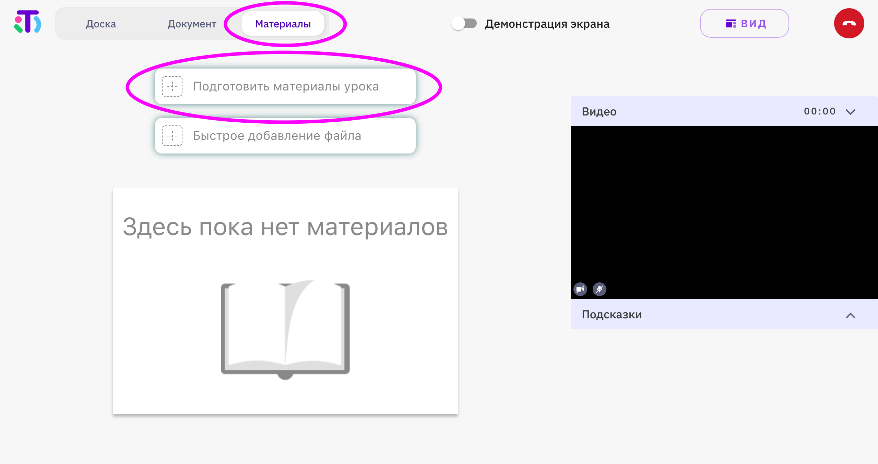Open the ВИД layout button
878x464 pixels.
pyautogui.click(x=744, y=23)
